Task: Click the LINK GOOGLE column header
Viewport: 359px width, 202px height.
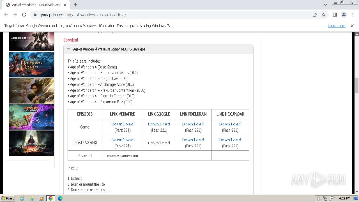Action: pyautogui.click(x=159, y=114)
